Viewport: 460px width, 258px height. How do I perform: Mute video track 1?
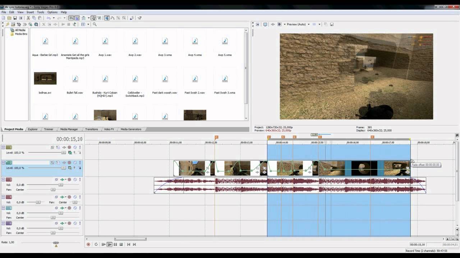tap(75, 147)
